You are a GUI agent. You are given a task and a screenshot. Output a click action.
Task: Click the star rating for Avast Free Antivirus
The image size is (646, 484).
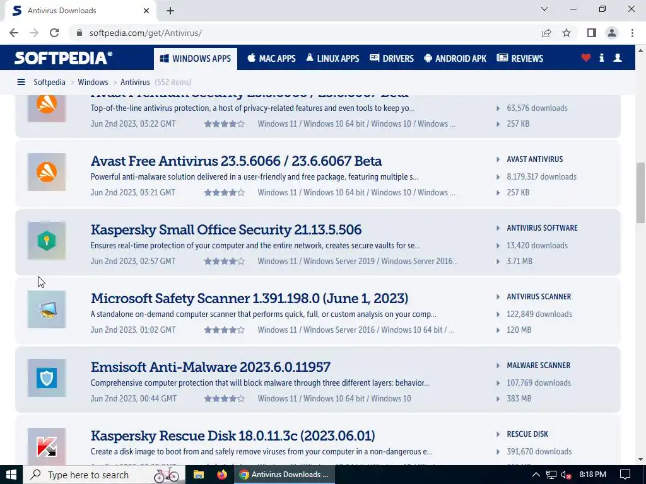[x=225, y=193]
